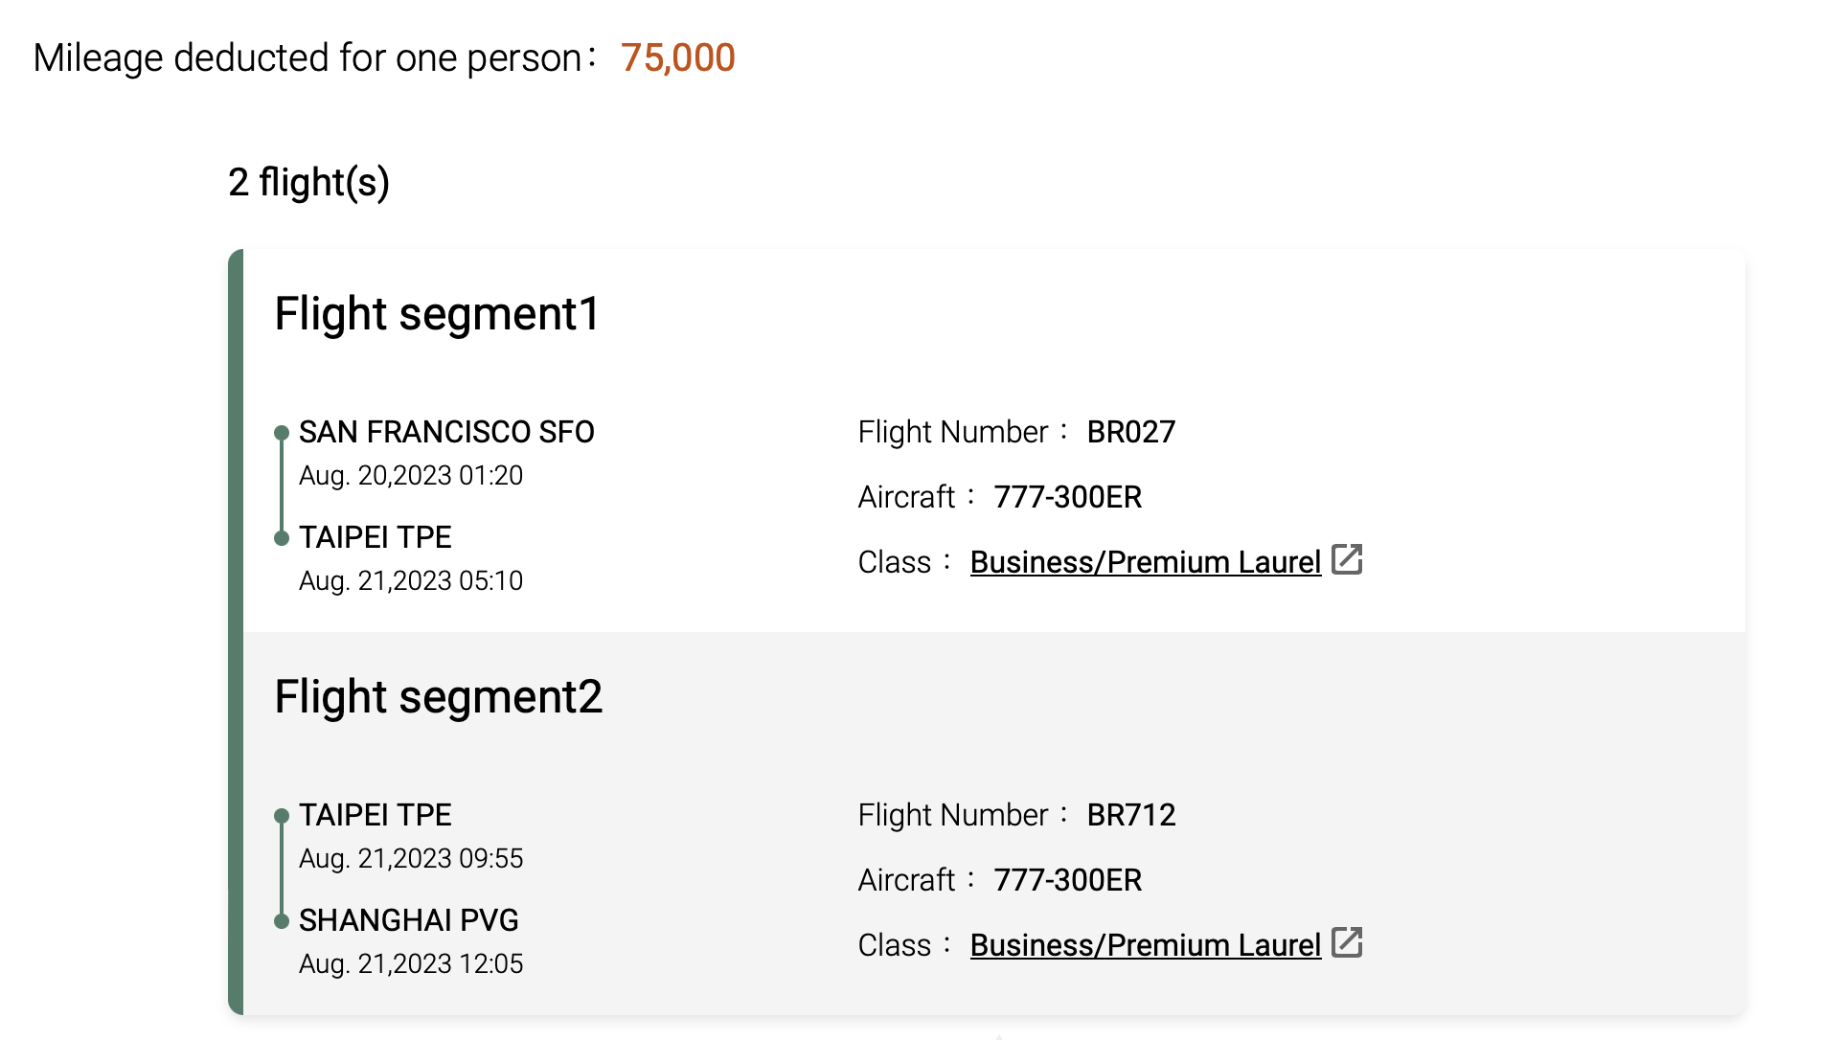The image size is (1822, 1040).
Task: Click the 75,000 mileage value
Action: (677, 58)
